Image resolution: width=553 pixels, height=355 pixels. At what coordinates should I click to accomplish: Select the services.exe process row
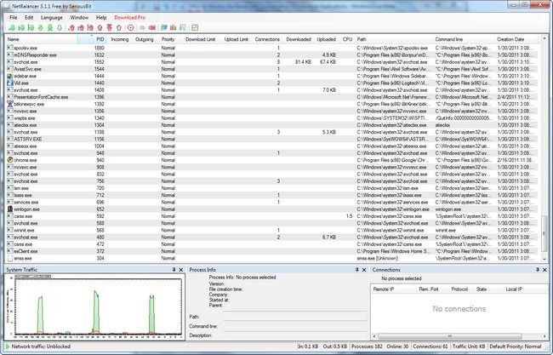pyautogui.click(x=271, y=203)
